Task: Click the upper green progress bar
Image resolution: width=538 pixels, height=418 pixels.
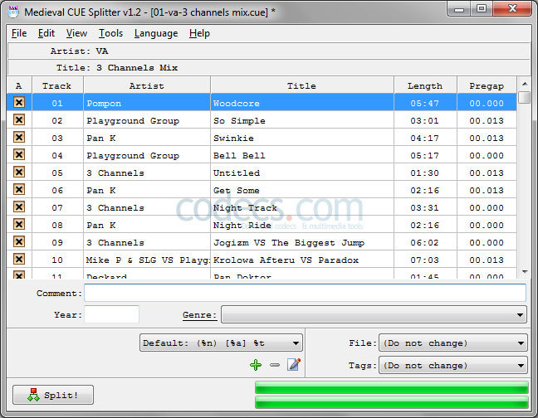Action: pos(392,387)
